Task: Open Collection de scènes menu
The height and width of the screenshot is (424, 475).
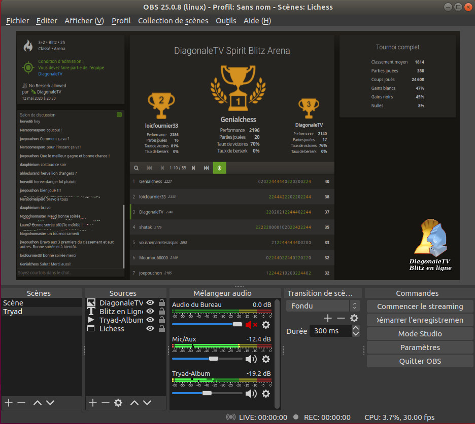Action: pos(173,21)
